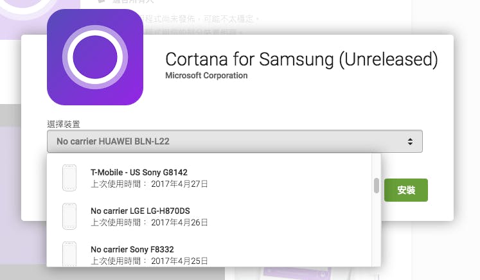Viewport: 480px width, 280px height.
Task: Click the 2017年4月26日 last used date
Action: [179, 222]
